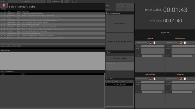Click the white phone icon under control
The height and width of the screenshot is (109, 195).
(x=154, y=43)
